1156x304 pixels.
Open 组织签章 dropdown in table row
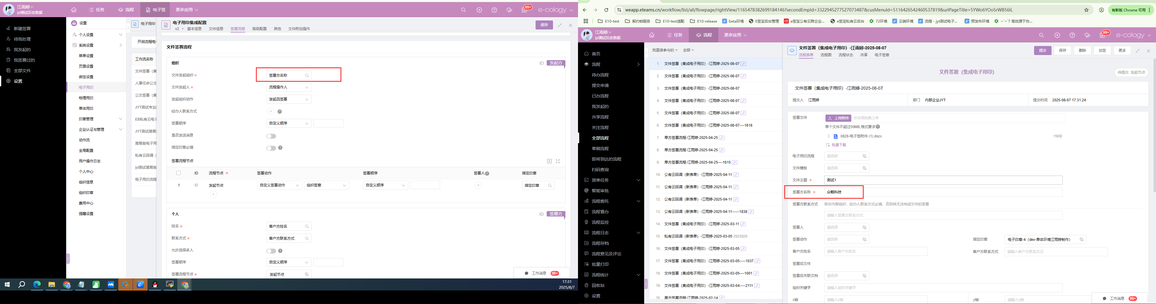[x=326, y=185]
